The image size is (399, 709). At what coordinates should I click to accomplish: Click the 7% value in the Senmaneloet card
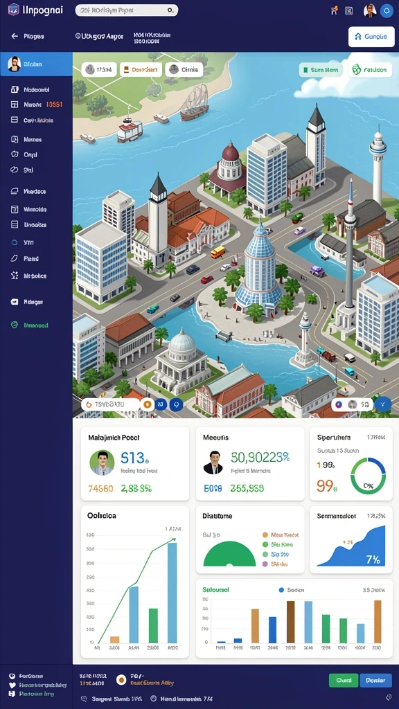(373, 559)
